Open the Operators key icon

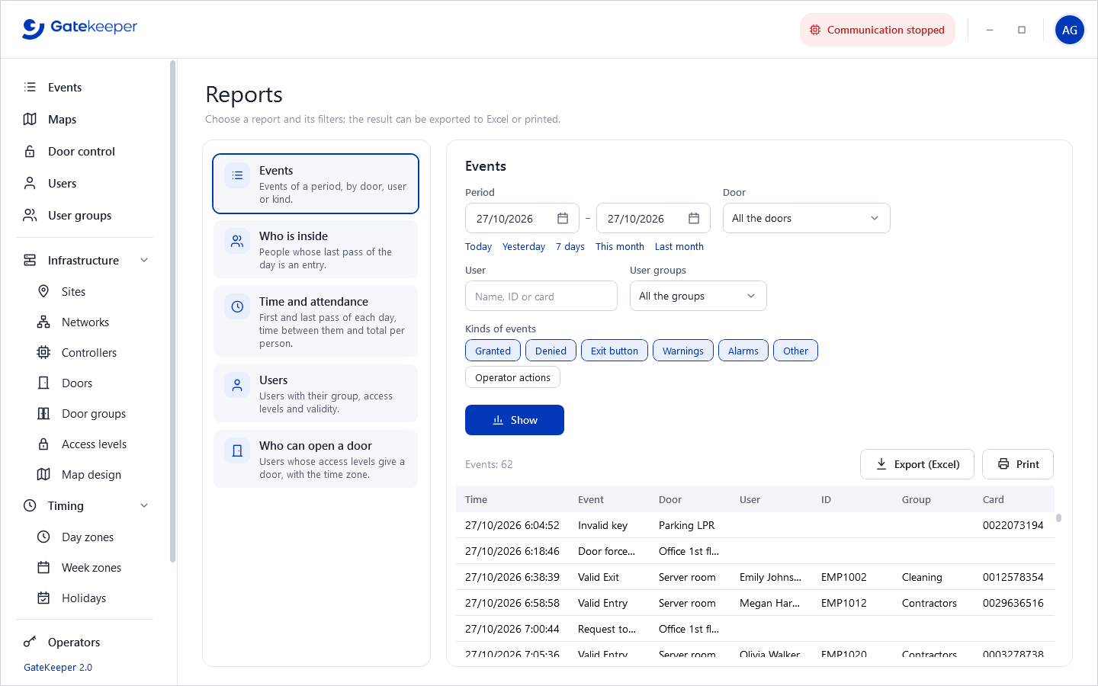click(30, 642)
